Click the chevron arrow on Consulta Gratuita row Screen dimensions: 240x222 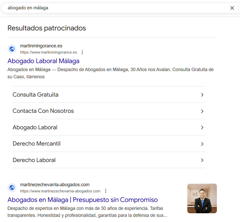[x=202, y=95]
